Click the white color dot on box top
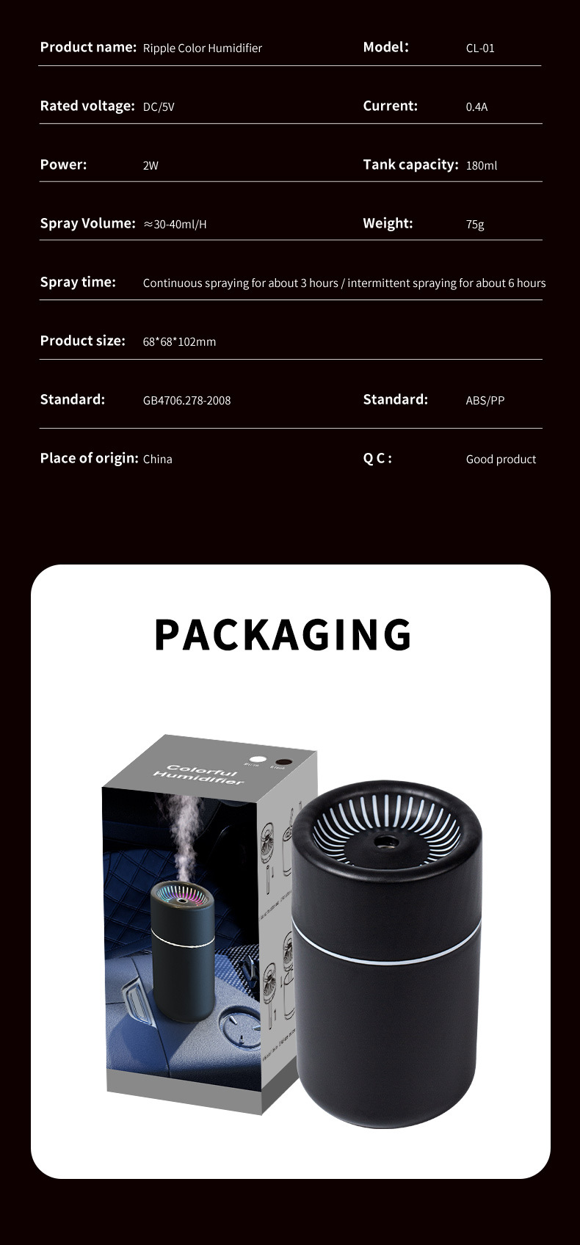 pos(258,761)
